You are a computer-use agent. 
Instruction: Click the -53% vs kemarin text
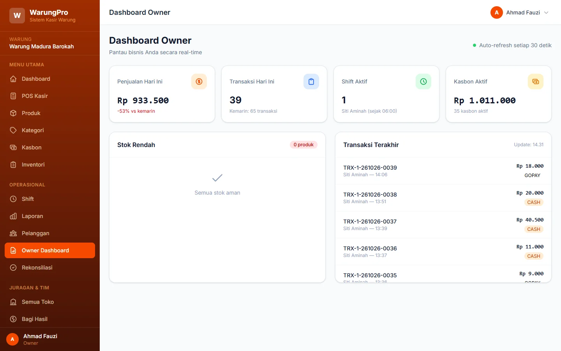(x=136, y=111)
